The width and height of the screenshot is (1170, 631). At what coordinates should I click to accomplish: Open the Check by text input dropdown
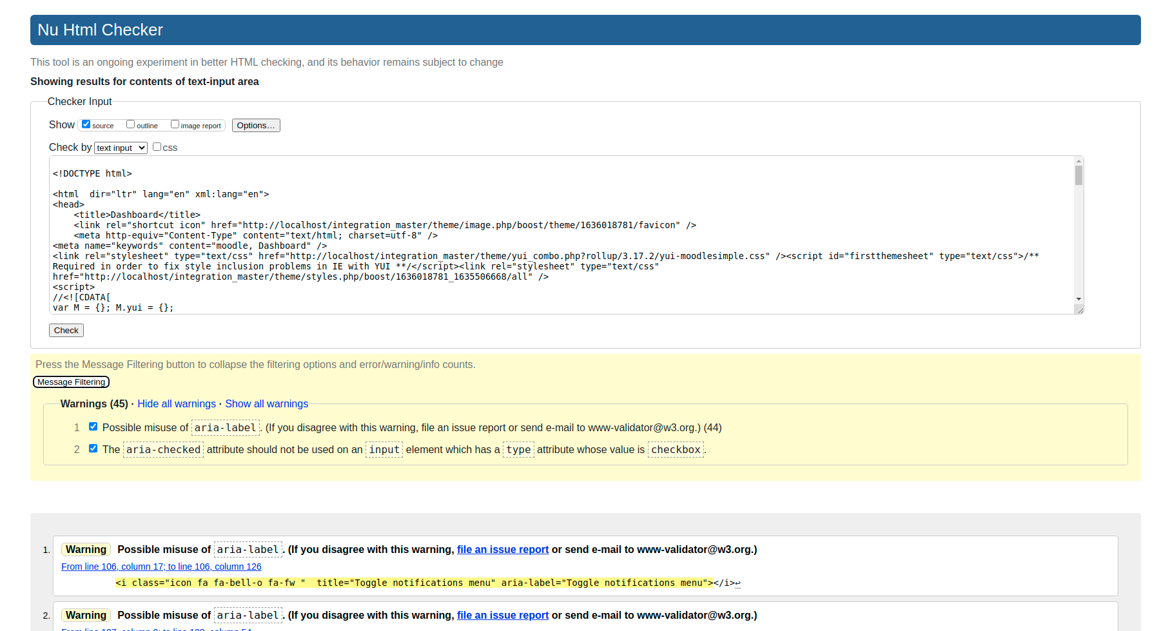pyautogui.click(x=121, y=148)
